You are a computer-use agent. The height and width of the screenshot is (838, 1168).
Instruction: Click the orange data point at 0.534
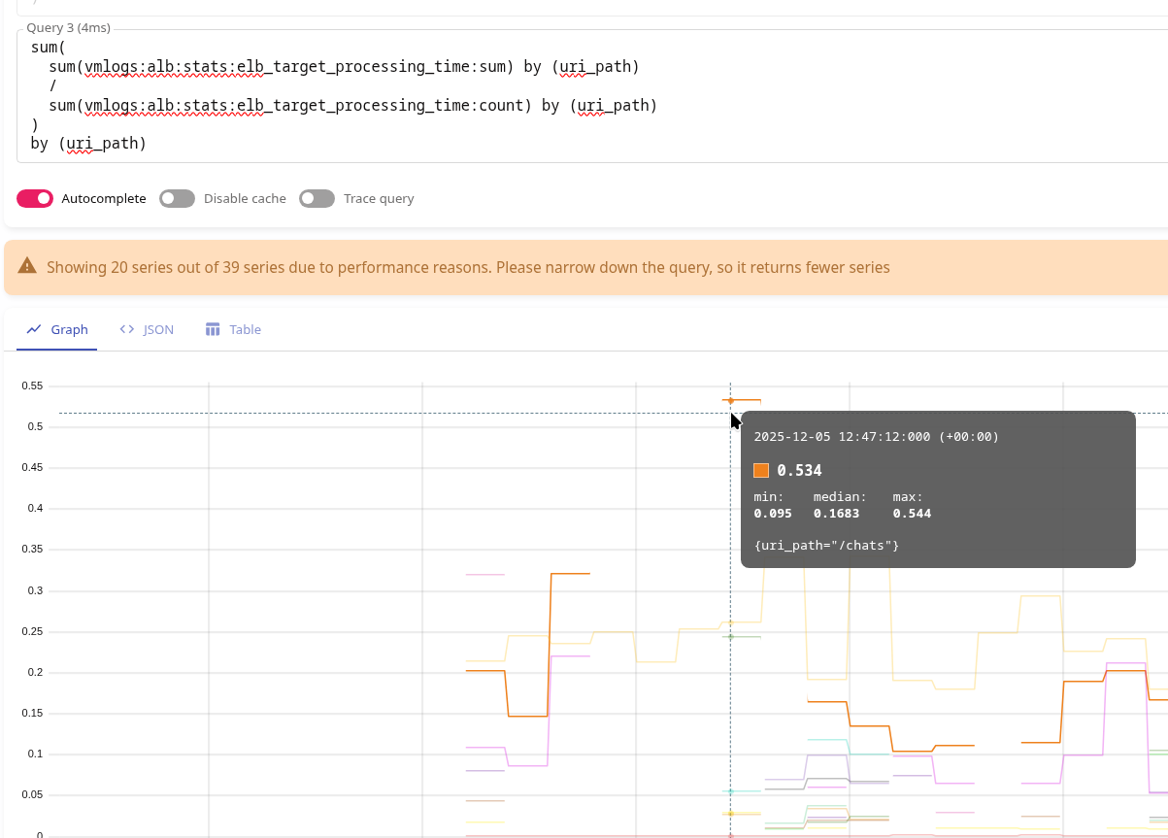pos(731,400)
